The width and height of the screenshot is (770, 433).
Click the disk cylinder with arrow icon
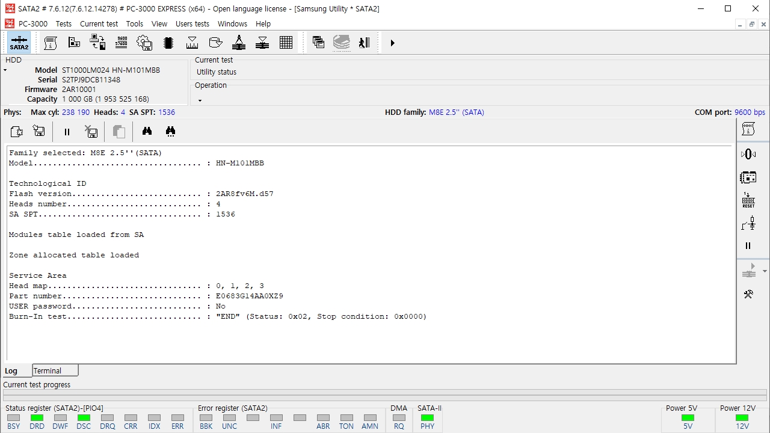click(215, 43)
